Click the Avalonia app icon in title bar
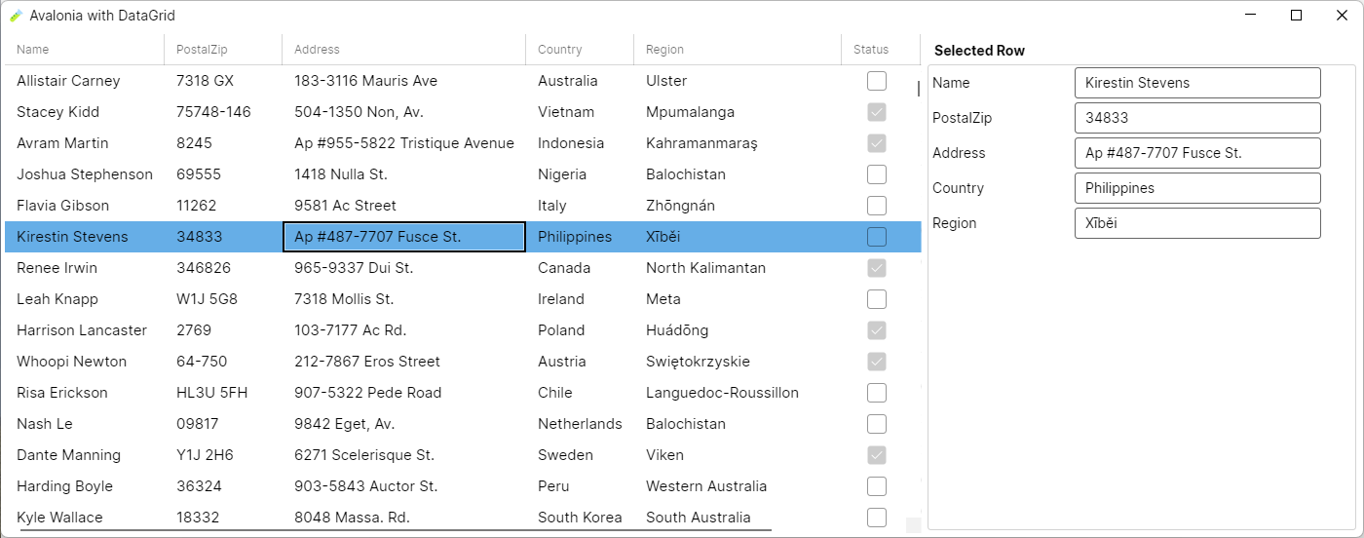This screenshot has height=538, width=1364. click(x=16, y=16)
